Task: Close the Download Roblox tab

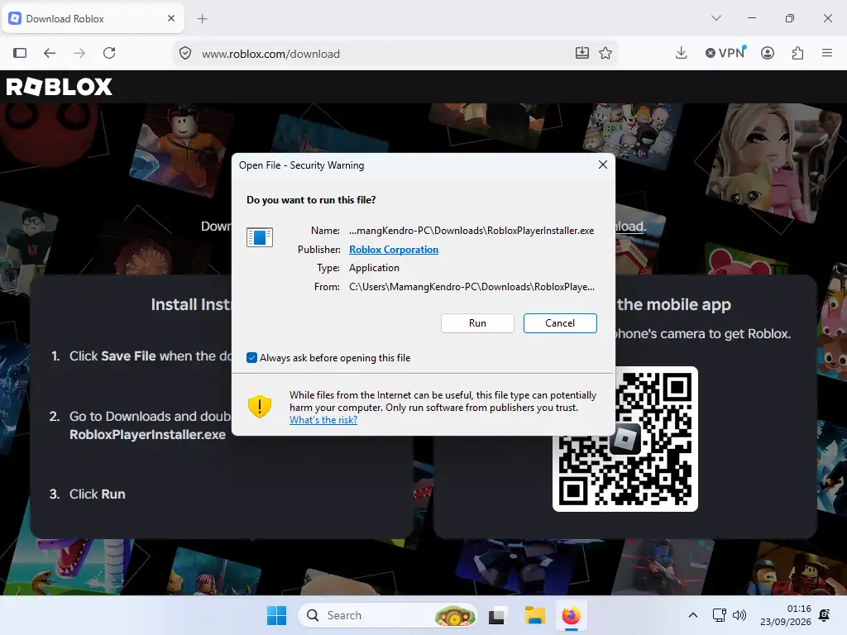Action: 171,18
